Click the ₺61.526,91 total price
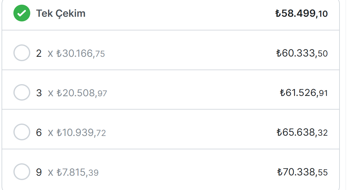 tap(304, 93)
